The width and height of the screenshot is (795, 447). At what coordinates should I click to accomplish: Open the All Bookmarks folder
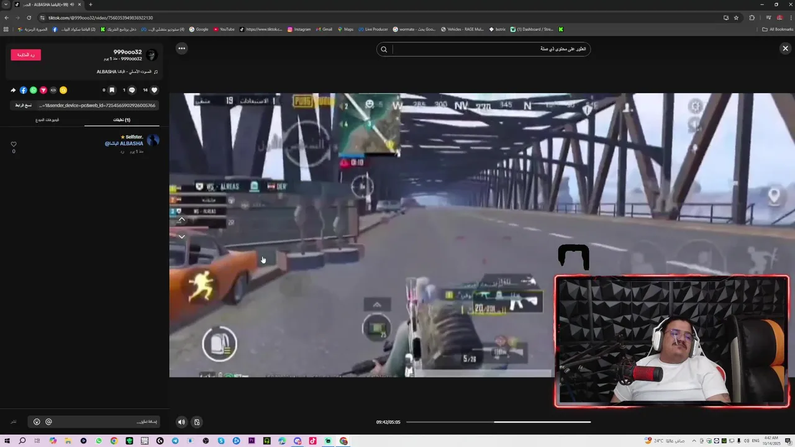[x=778, y=29]
